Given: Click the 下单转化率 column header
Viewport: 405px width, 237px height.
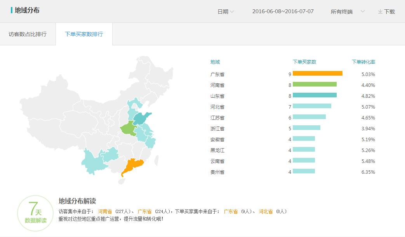Looking at the screenshot, I should click(x=364, y=62).
